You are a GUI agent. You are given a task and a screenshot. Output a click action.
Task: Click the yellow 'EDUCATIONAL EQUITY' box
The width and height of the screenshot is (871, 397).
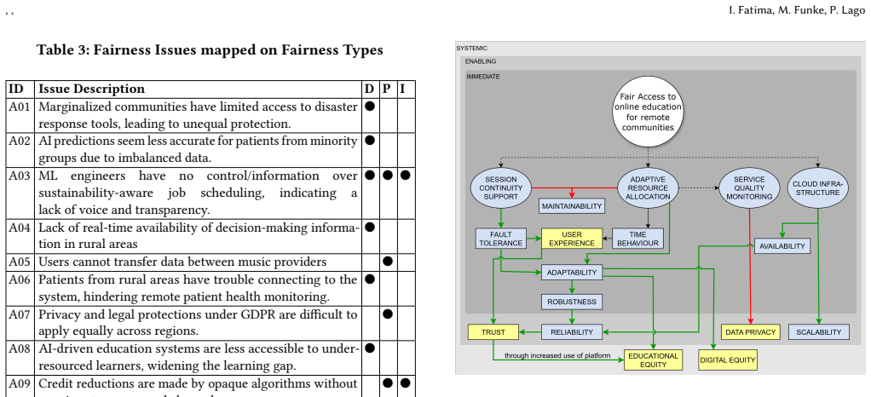tap(653, 360)
